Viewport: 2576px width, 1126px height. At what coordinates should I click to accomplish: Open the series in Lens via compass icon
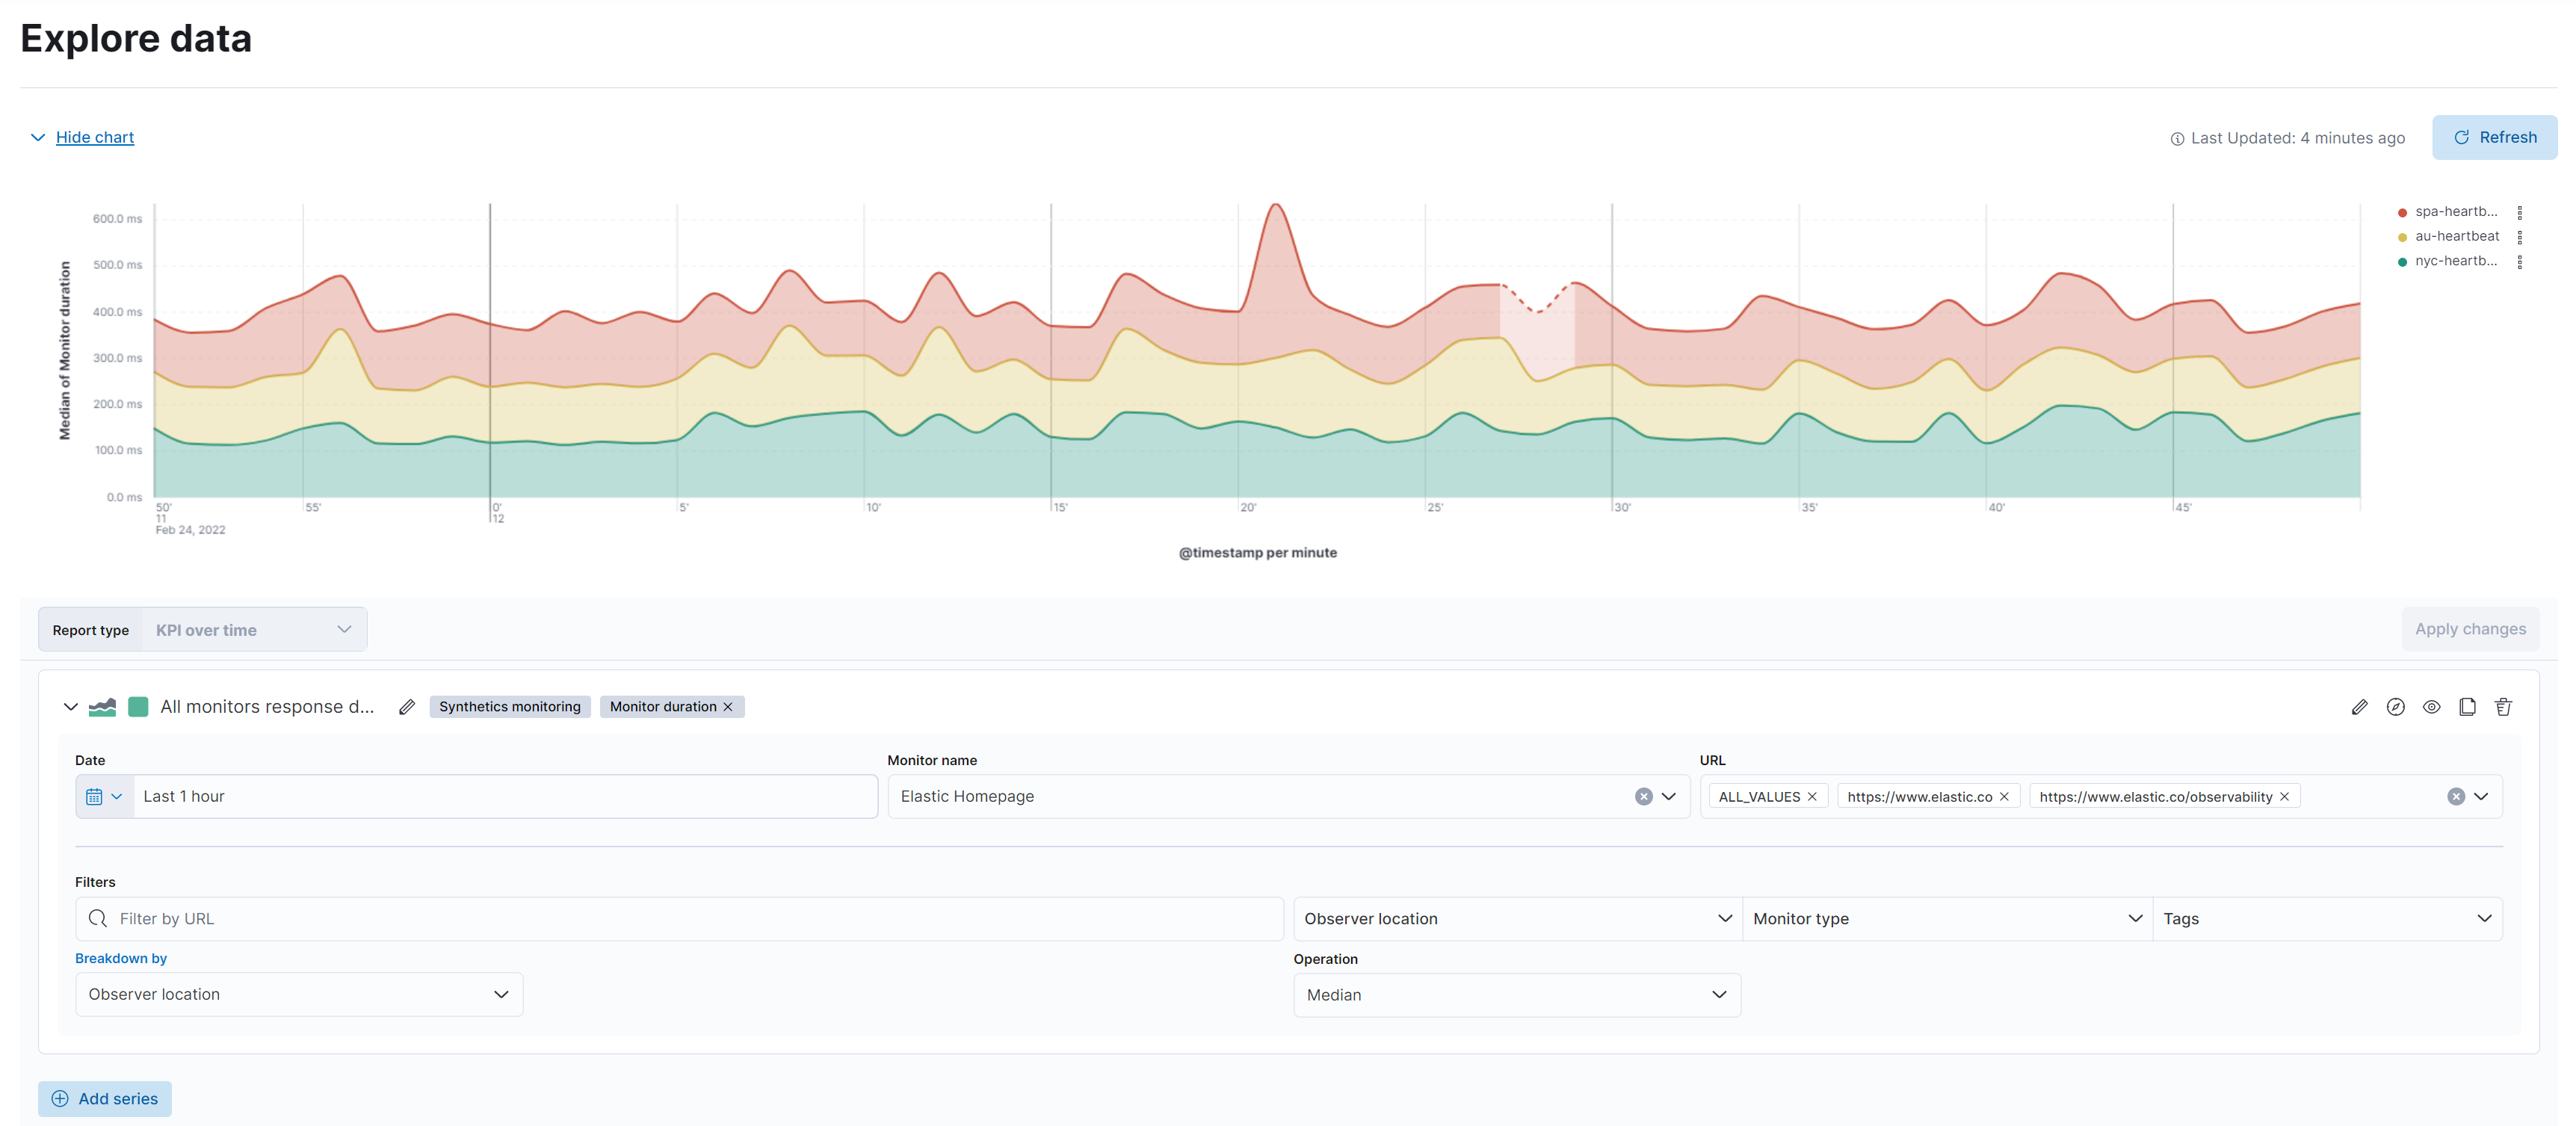2396,706
